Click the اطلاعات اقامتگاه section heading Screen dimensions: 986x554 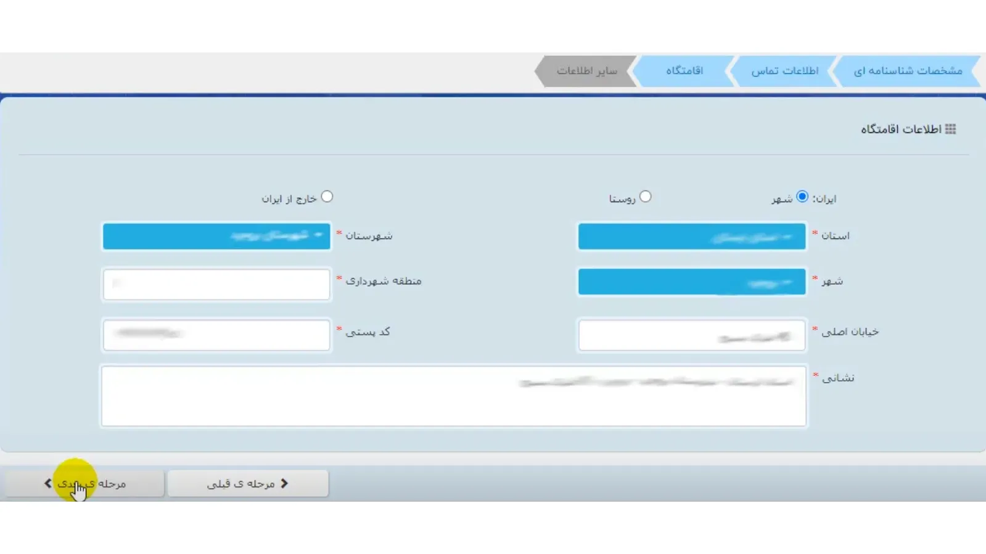(x=900, y=129)
